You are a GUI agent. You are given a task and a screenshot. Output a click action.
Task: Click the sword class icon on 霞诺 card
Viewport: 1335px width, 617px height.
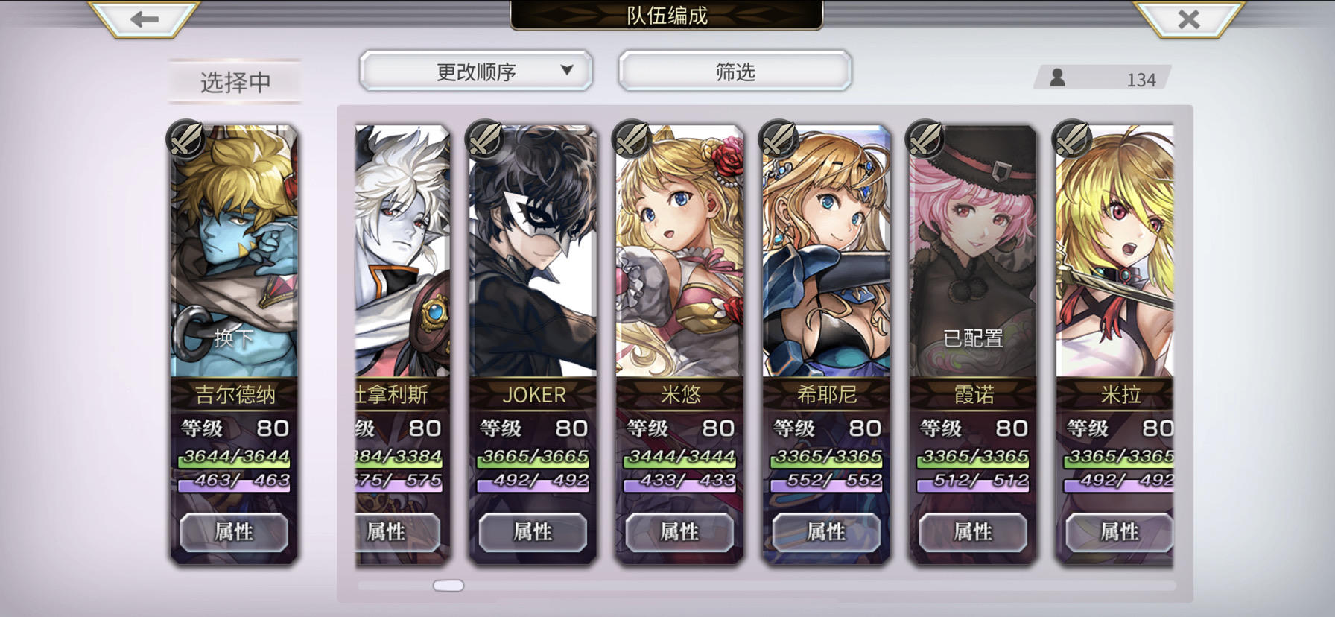coord(925,138)
